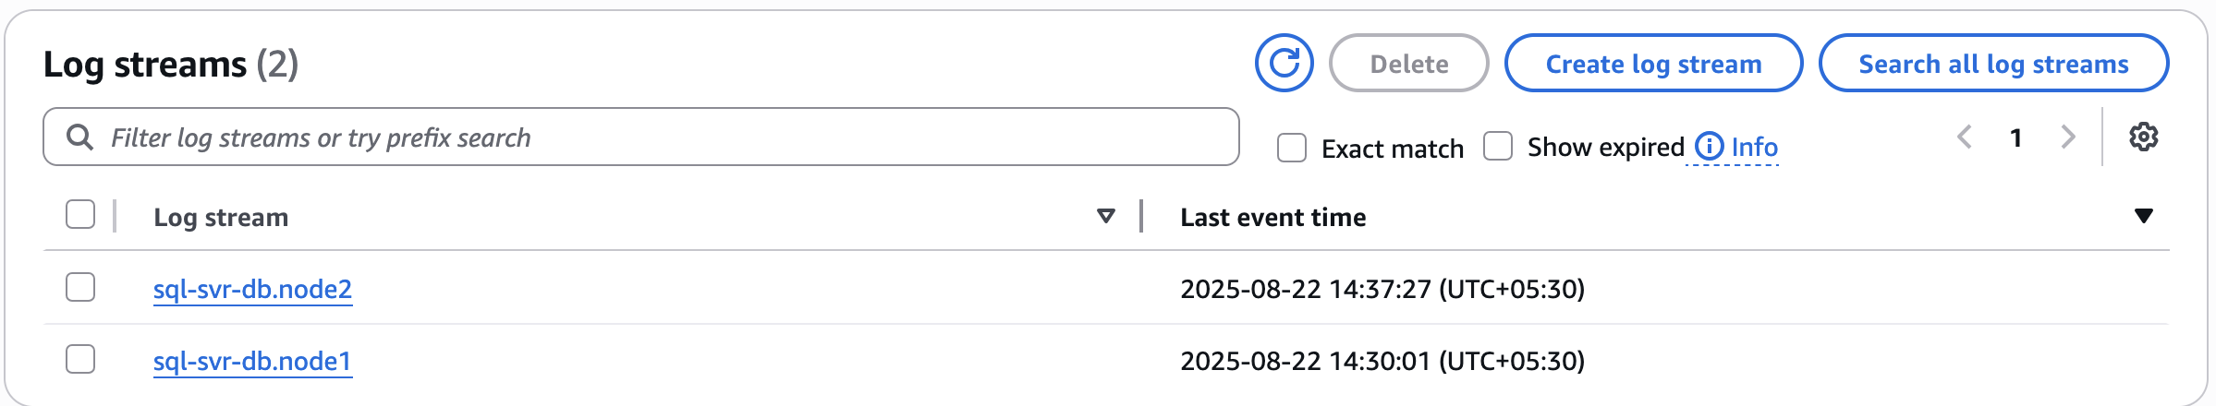Refresh the log streams list
This screenshot has height=406, width=2216.
click(x=1284, y=64)
